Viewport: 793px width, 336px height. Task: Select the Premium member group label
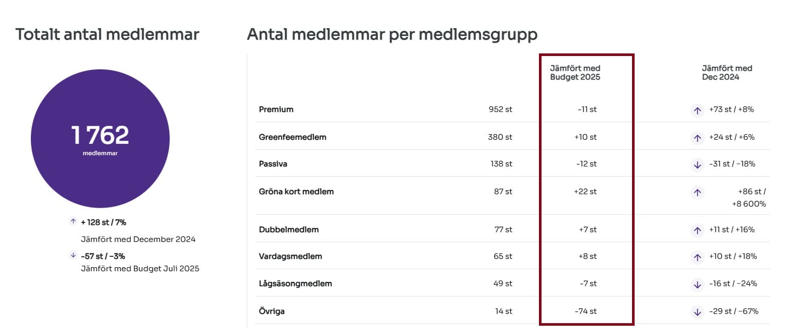(x=276, y=109)
